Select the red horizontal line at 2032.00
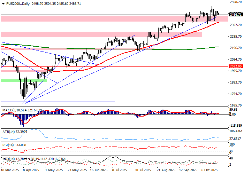 139,66
